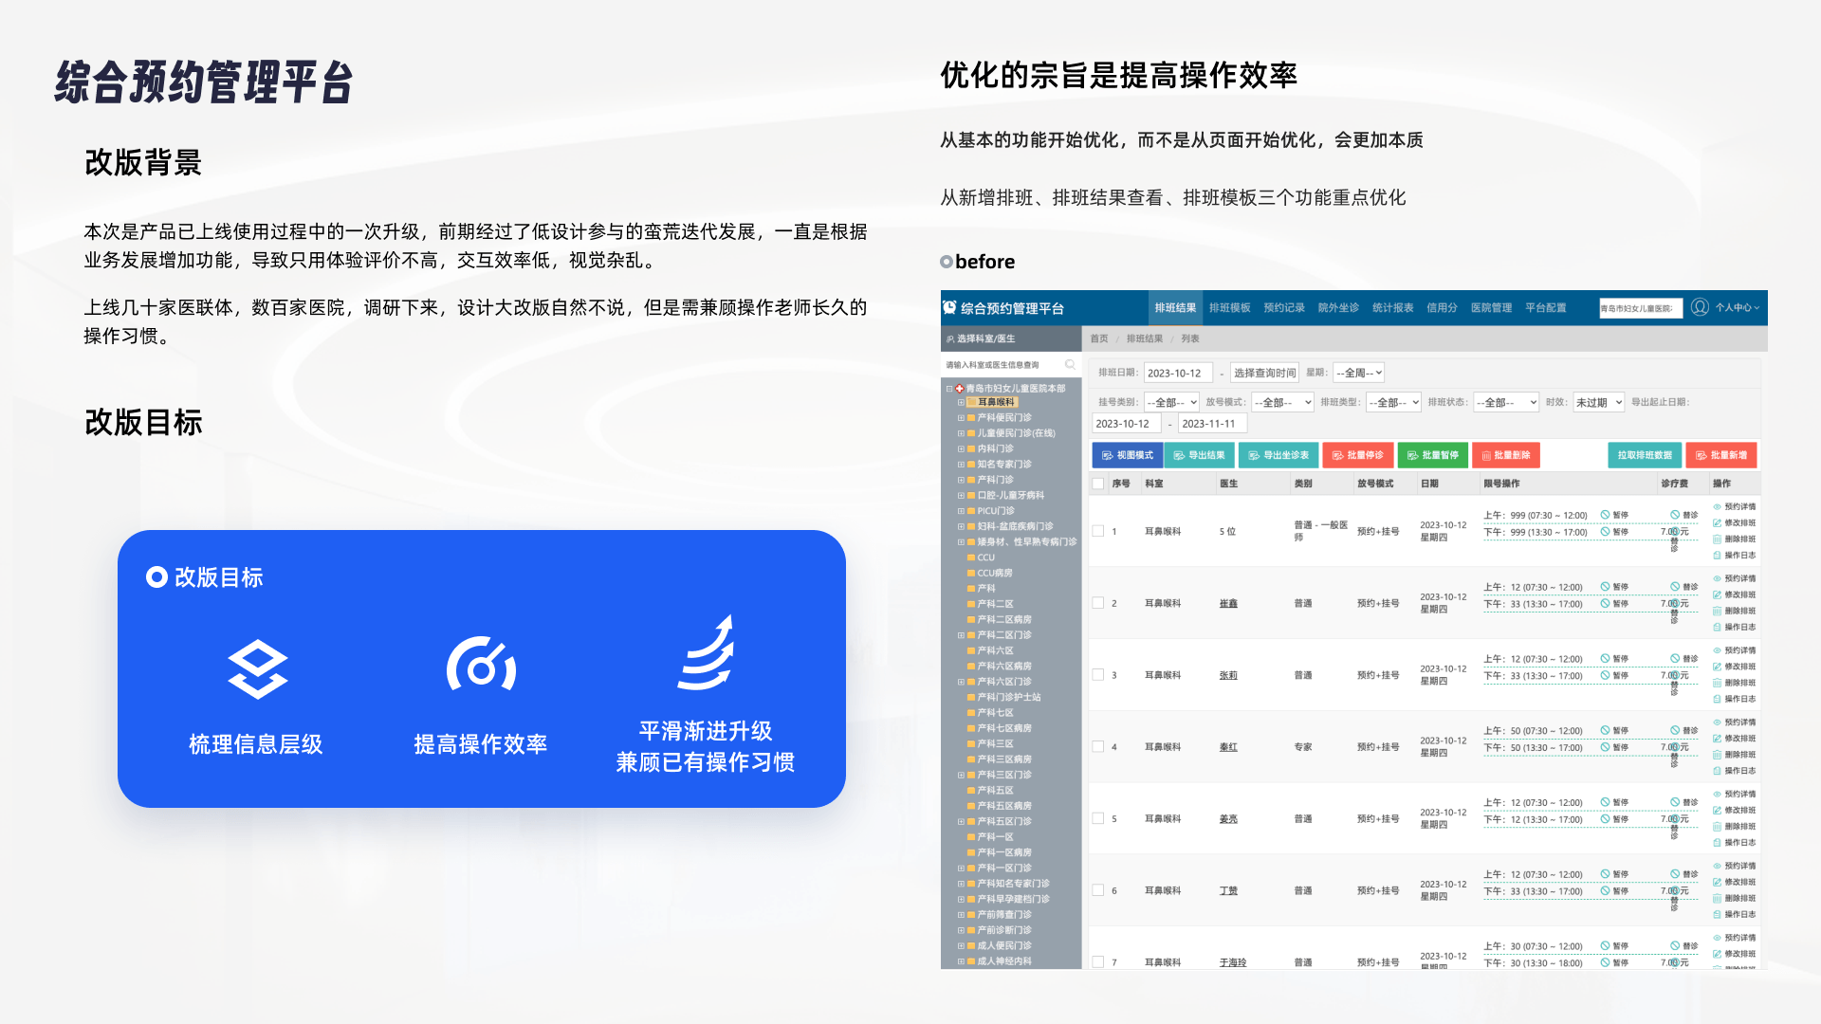The width and height of the screenshot is (1821, 1024).
Task: Open the 时效 未过期 dropdown
Action: click(x=1598, y=402)
